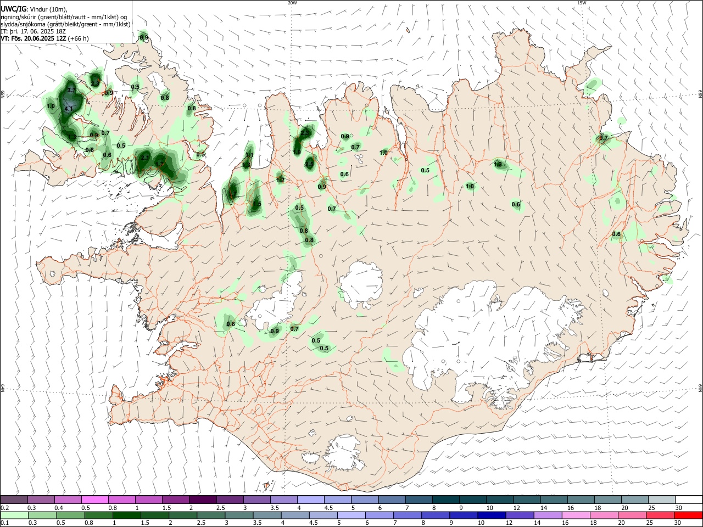The width and height of the screenshot is (703, 527).
Task: Click the 3.7 precipitation value
Action: 71,89
